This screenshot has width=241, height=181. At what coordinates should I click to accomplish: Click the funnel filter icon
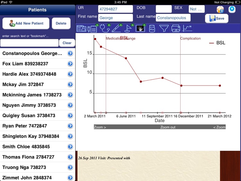click(164, 29)
